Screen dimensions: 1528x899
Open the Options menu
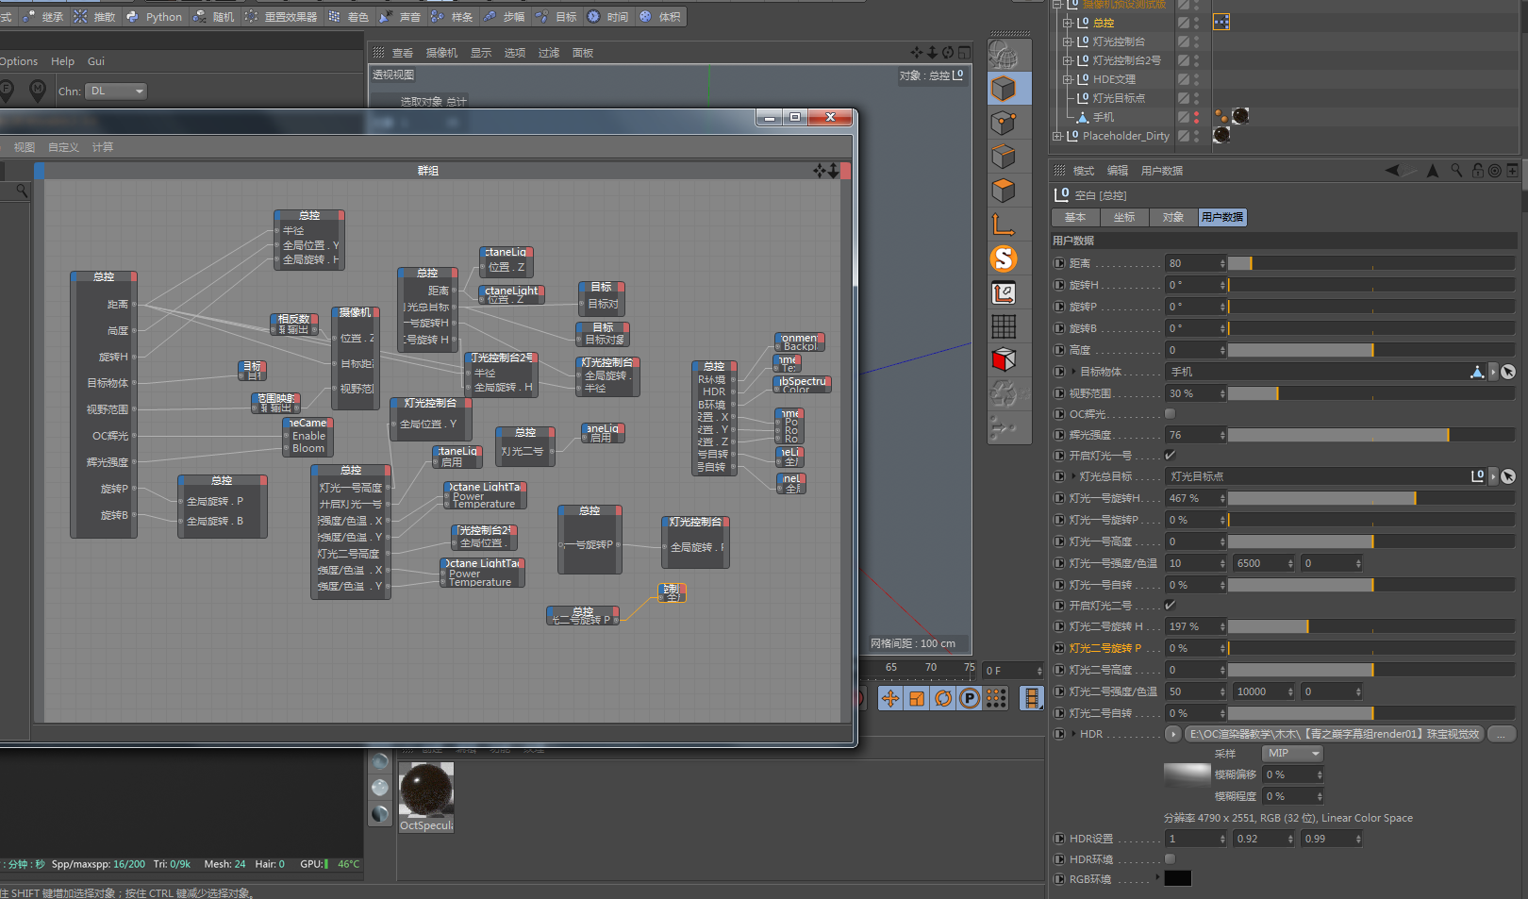[x=19, y=61]
